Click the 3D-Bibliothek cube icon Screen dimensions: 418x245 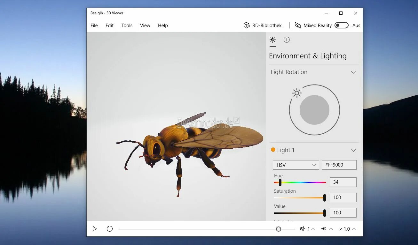[247, 26]
